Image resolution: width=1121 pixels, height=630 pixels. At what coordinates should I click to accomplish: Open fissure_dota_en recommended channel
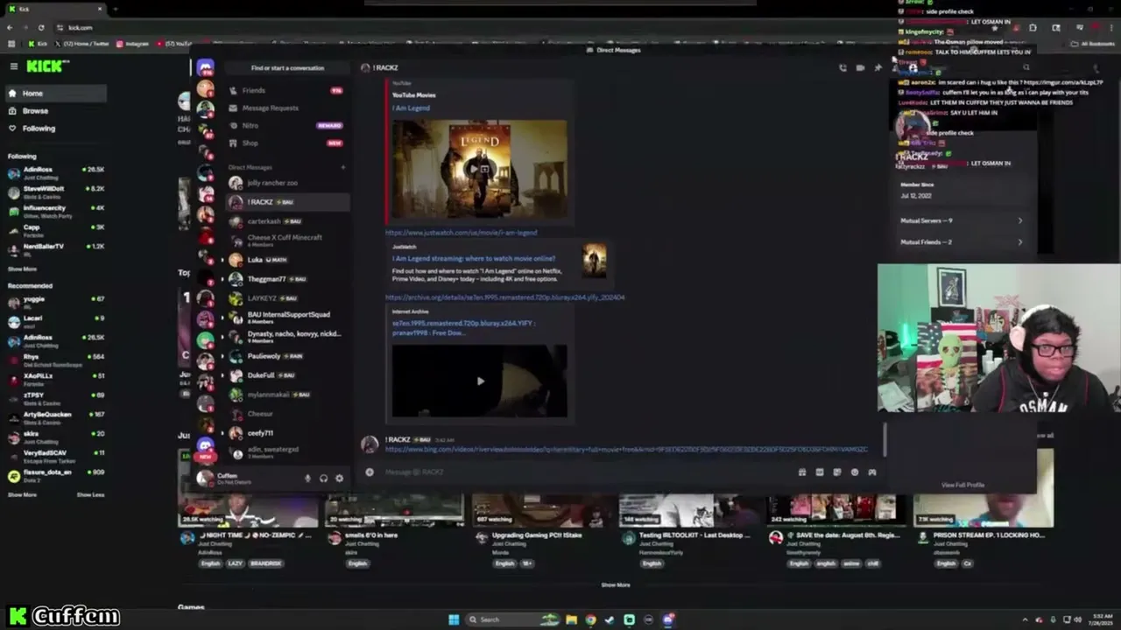54,476
